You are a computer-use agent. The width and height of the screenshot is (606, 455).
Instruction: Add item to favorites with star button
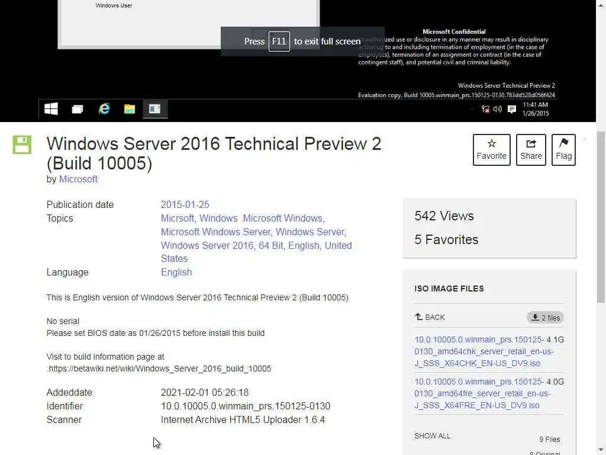pyautogui.click(x=492, y=150)
